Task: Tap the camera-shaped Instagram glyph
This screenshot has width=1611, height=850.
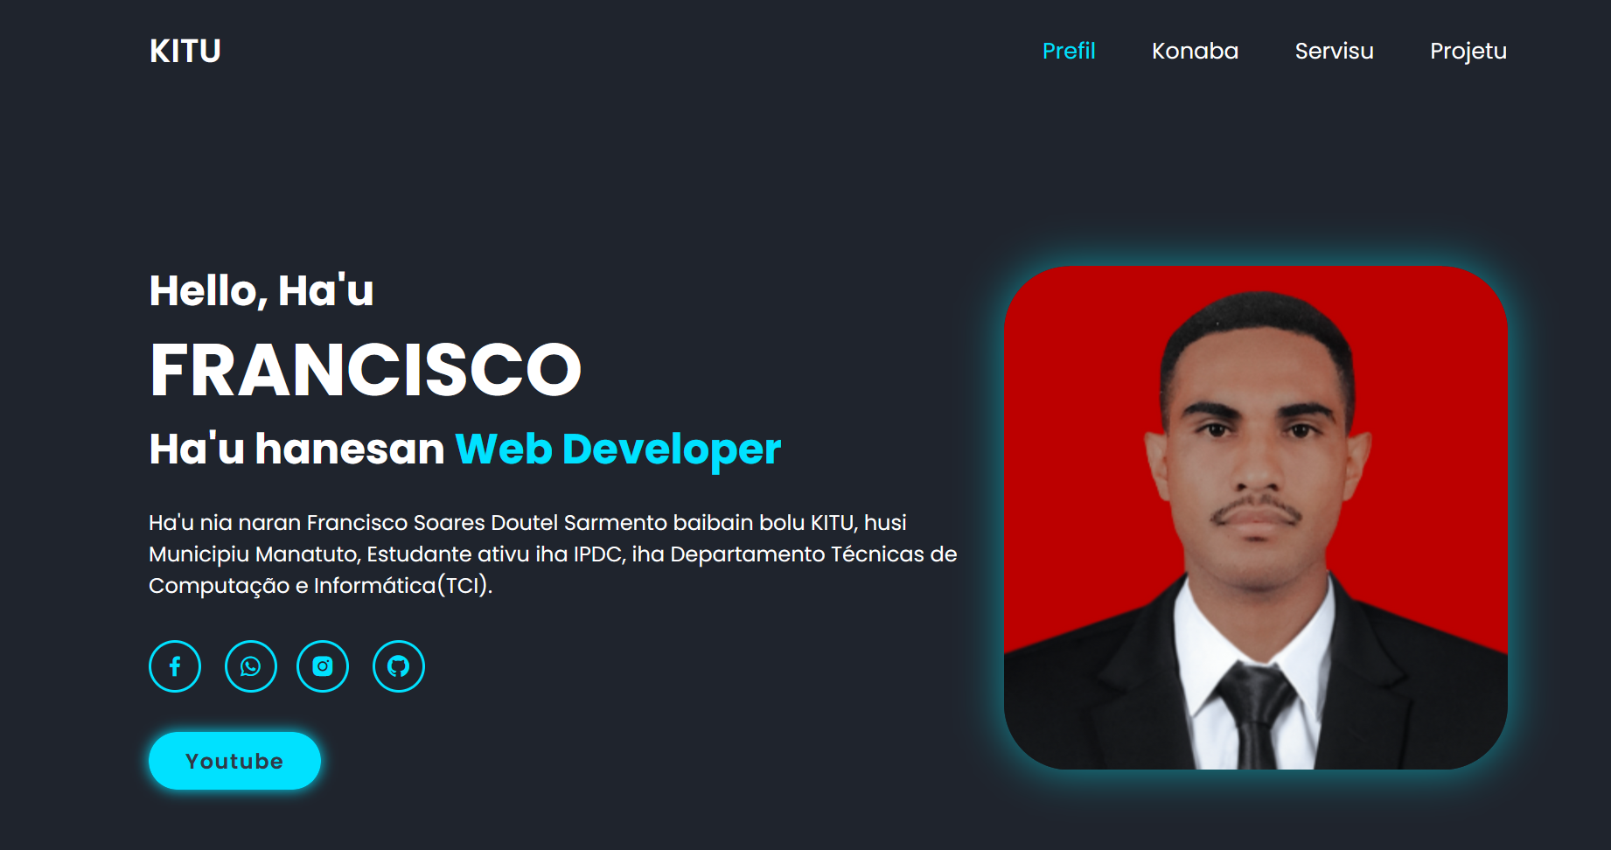Action: pos(323,666)
